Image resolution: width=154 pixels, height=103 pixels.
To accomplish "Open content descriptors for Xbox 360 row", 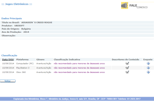I will tap(127, 72).
